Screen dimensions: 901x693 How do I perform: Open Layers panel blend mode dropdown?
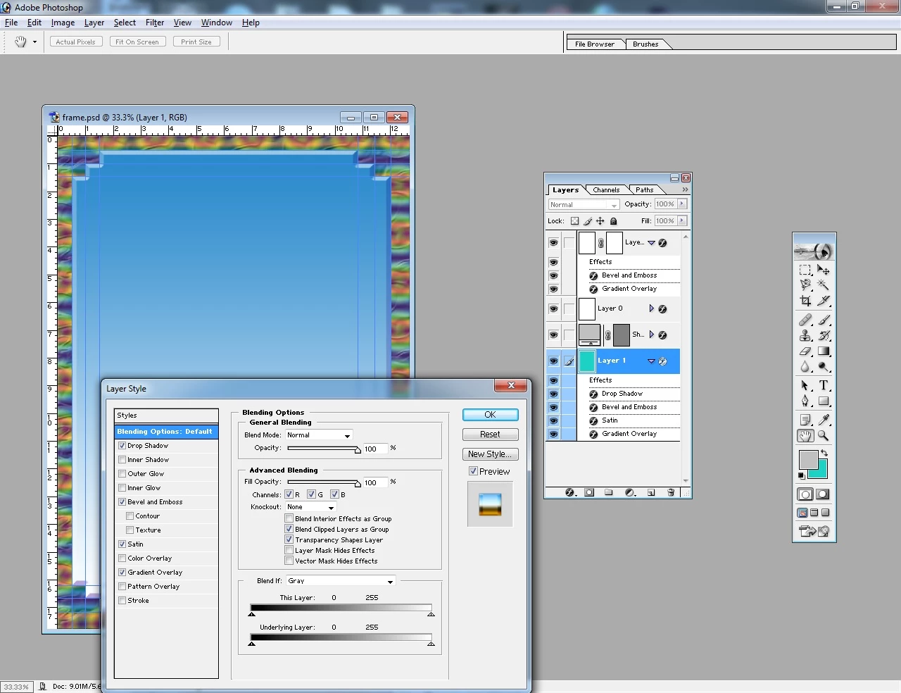point(584,204)
